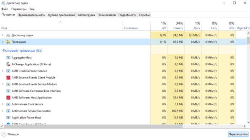Image resolution: width=250 pixels, height=140 pixels.
Task: Open the Параметры menu
Action: click(19, 9)
